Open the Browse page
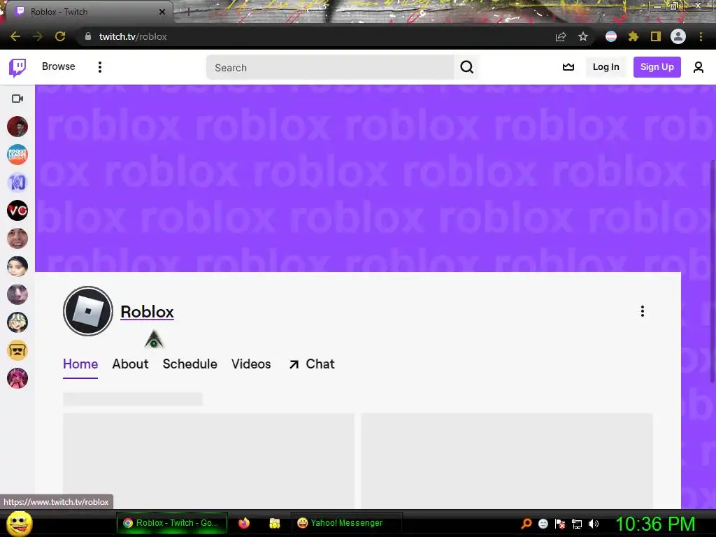Screen dimensions: 716x537 [59, 66]
